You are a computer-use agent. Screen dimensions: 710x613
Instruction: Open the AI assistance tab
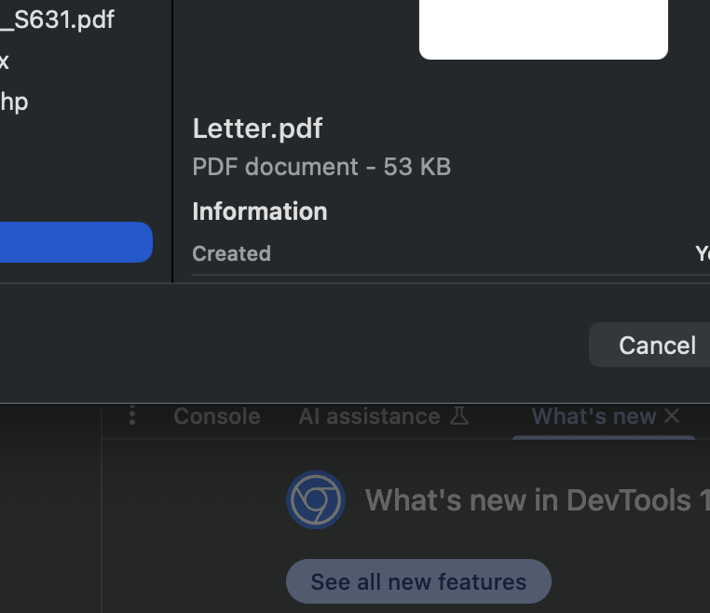pos(369,415)
